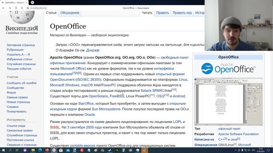
Task: Select the Читать tab
Action: click(x=147, y=13)
